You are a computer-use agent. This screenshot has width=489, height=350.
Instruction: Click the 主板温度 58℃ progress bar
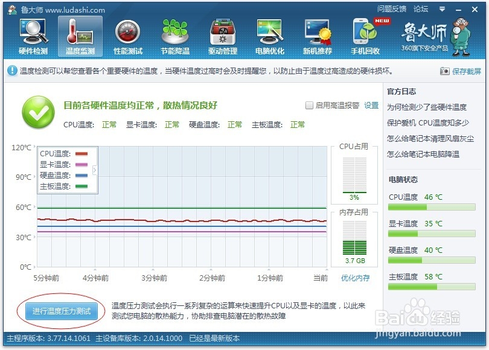(432, 287)
